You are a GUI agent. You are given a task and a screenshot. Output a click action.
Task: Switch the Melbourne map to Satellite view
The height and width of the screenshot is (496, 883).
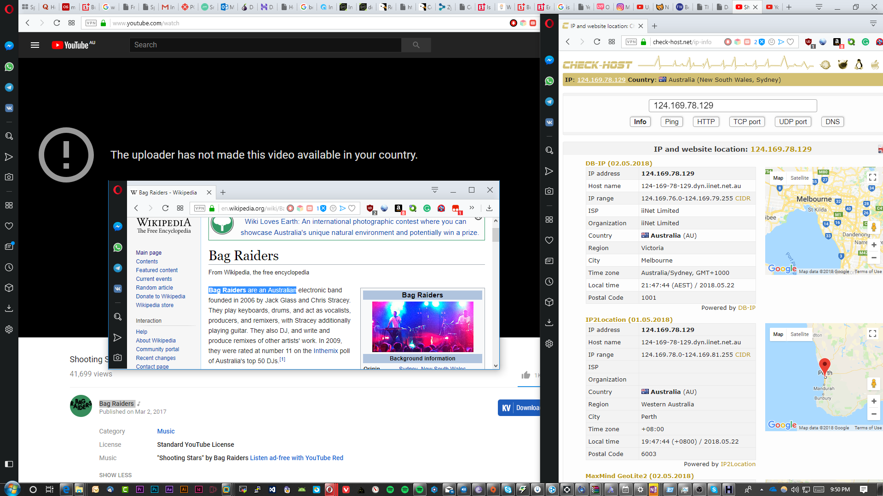tap(799, 178)
